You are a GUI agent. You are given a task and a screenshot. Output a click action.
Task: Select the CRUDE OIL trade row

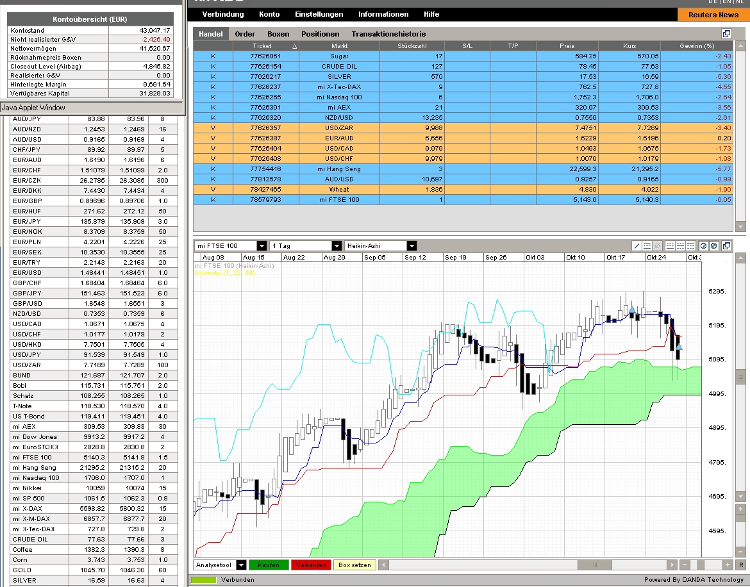[463, 67]
